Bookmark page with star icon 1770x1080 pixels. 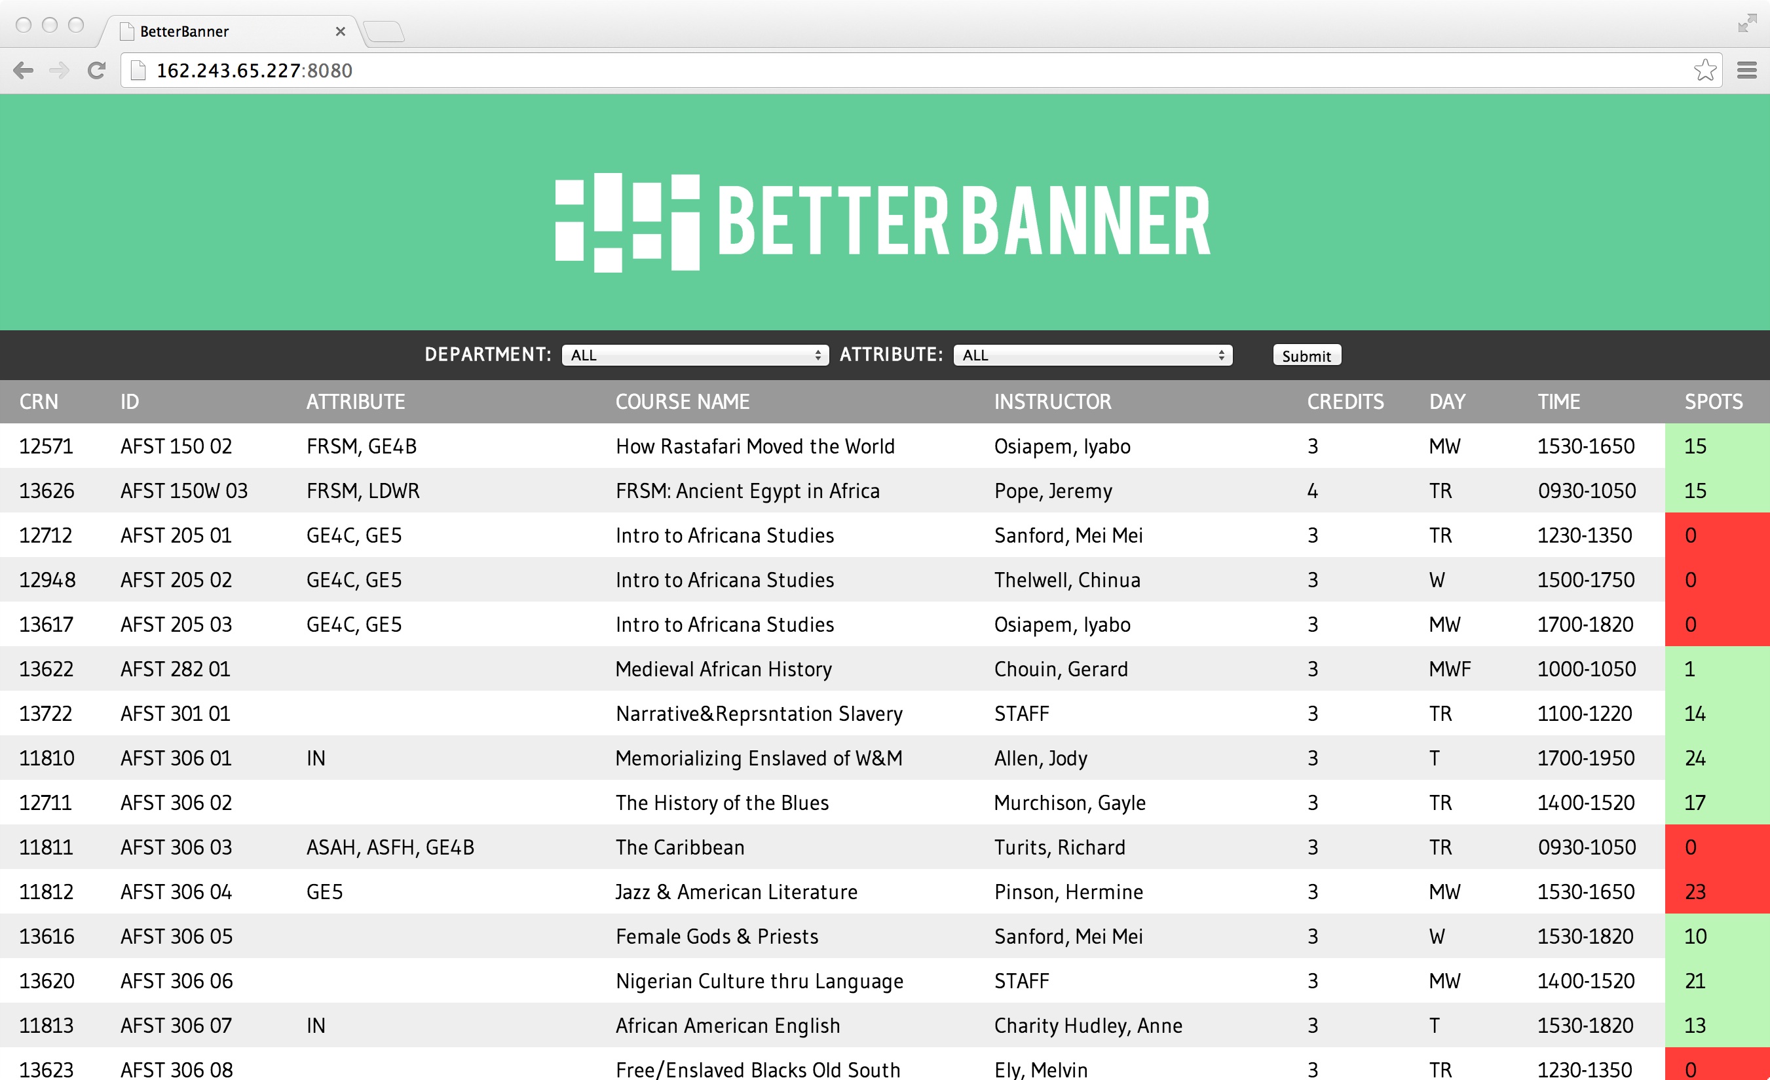click(1704, 70)
